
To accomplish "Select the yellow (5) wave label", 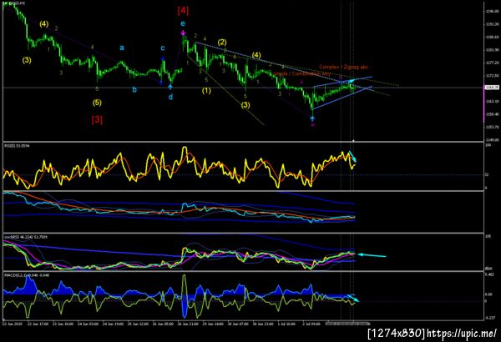I will point(97,103).
